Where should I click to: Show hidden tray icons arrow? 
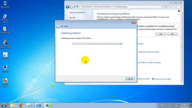click(166, 106)
